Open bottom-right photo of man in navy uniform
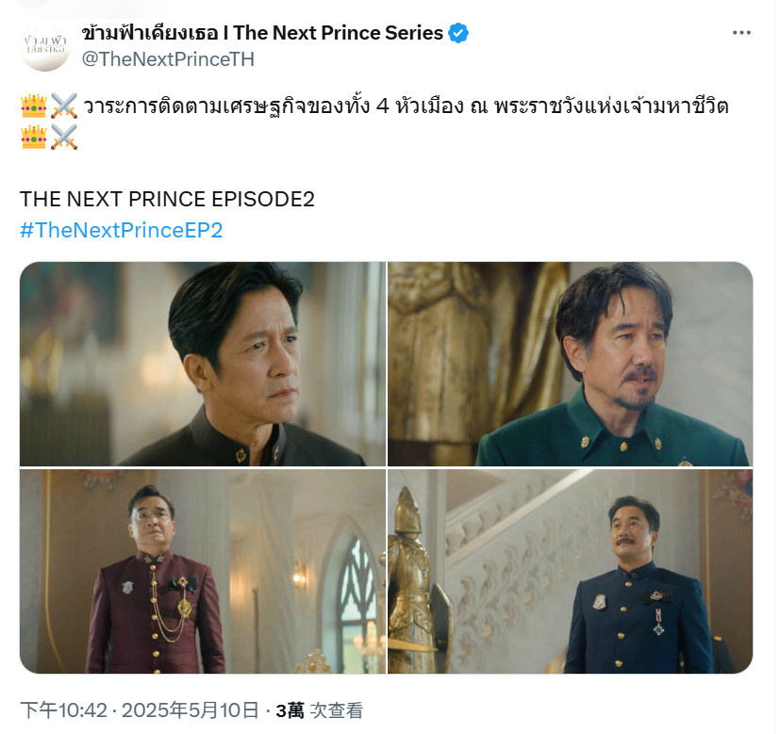The image size is (781, 734). tap(571, 571)
